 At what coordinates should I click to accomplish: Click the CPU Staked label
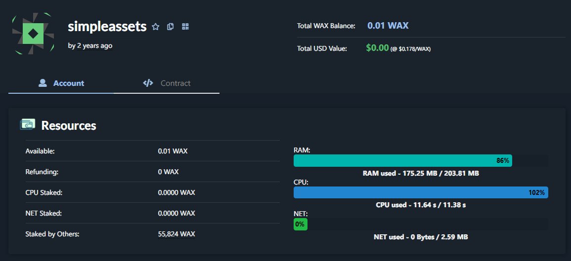pos(44,192)
